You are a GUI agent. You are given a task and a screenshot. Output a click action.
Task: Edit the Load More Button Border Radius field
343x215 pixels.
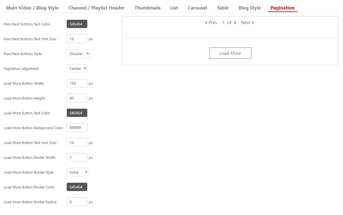(x=77, y=202)
